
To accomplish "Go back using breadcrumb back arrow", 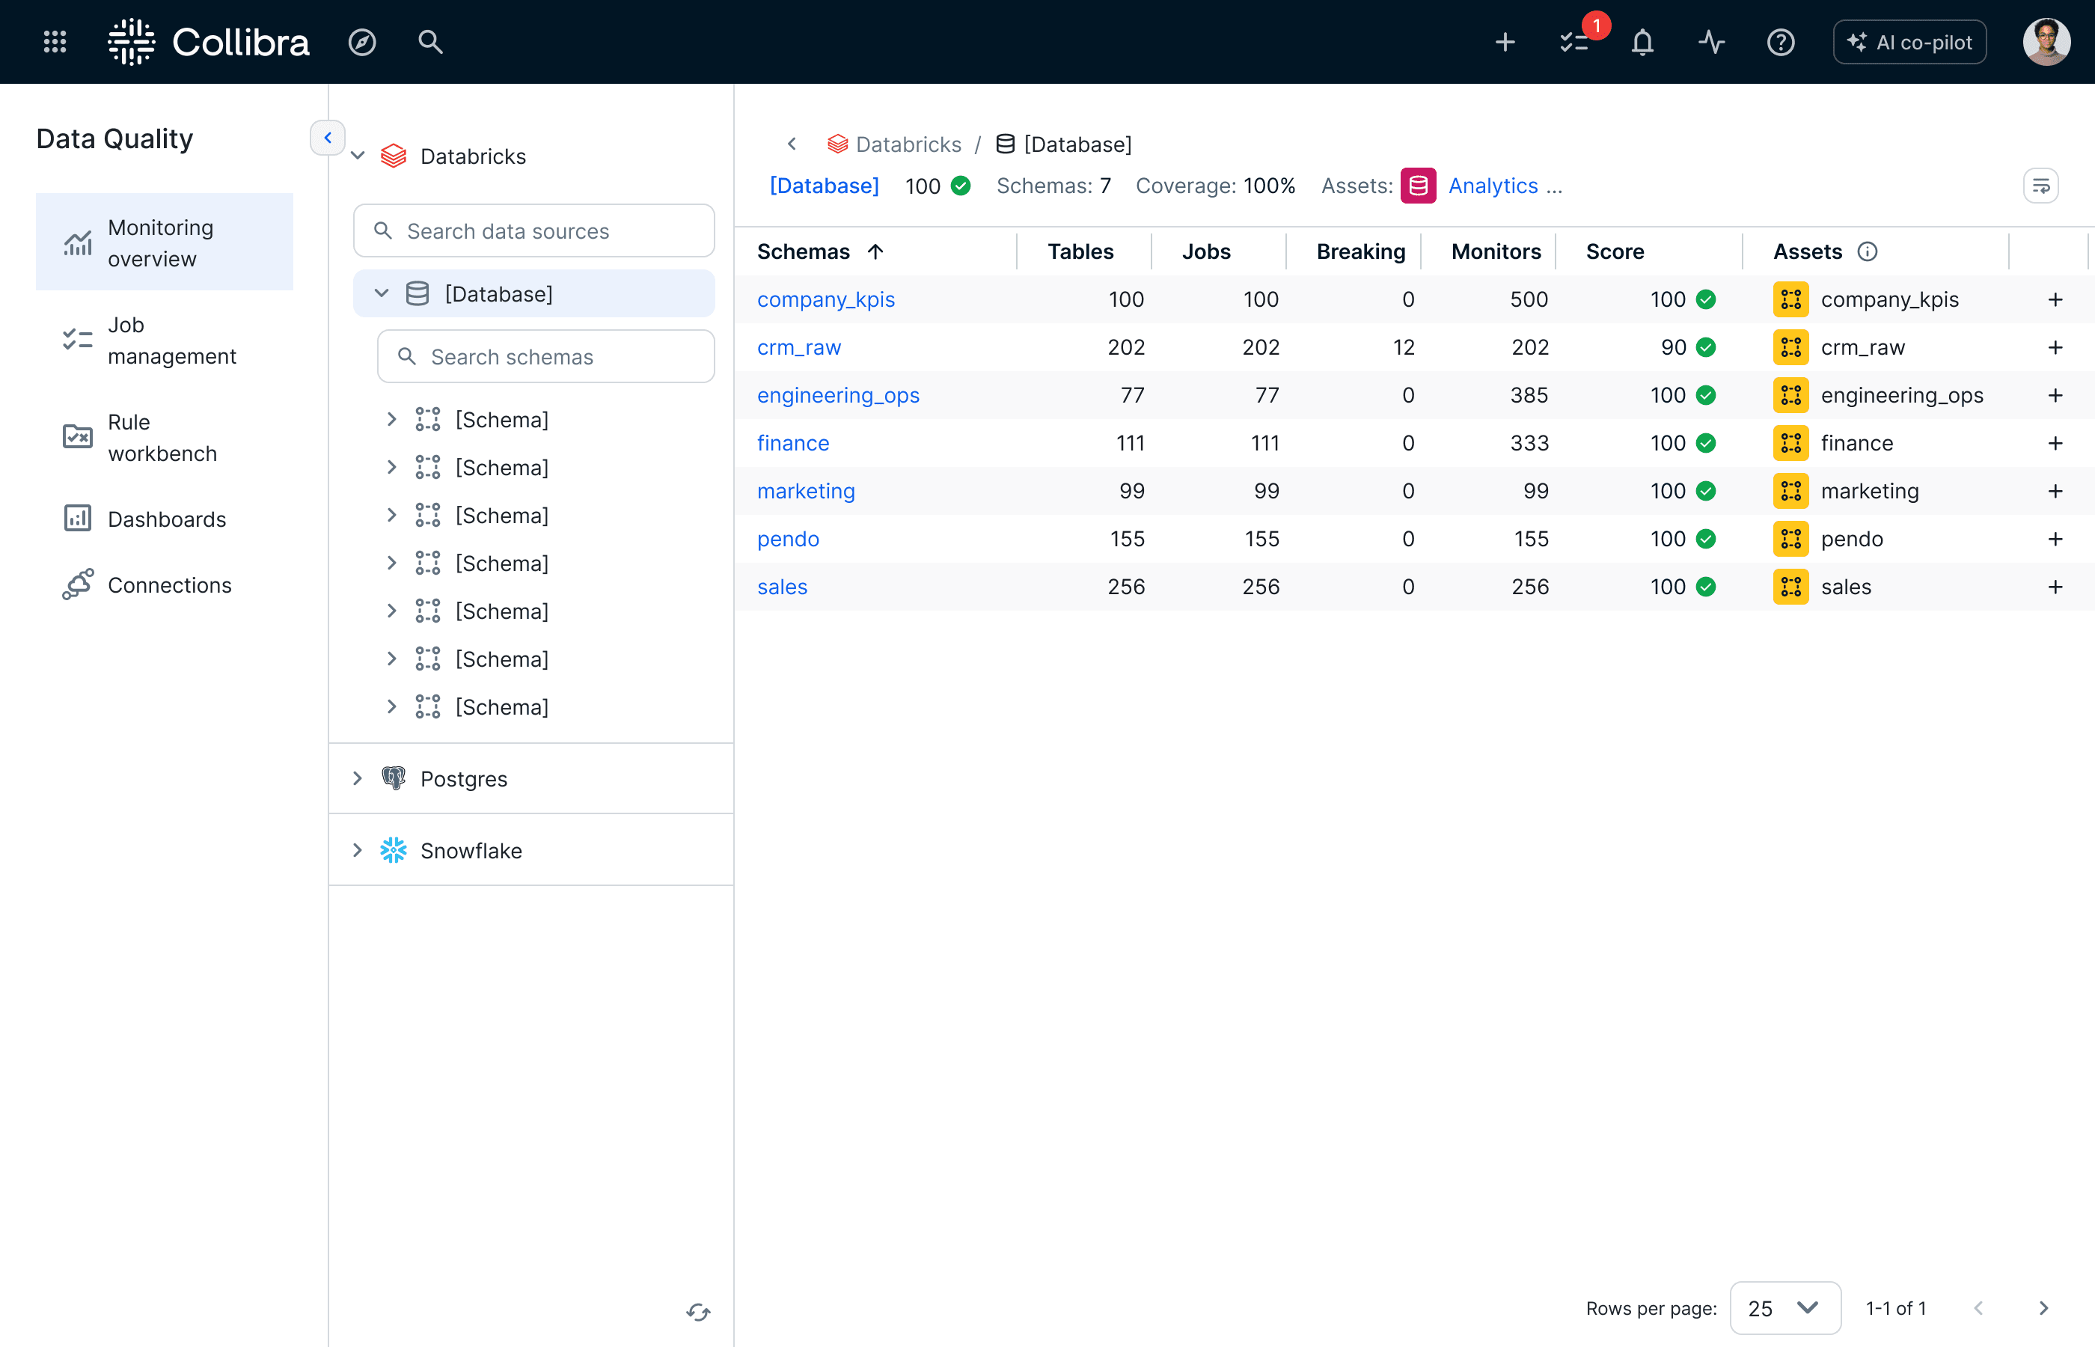I will pos(792,144).
